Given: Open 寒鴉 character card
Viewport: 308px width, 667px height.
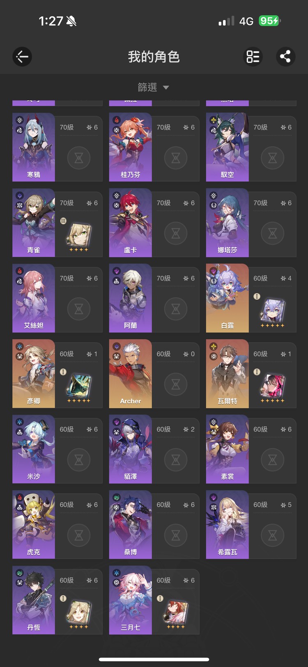Looking at the screenshot, I should point(57,147).
